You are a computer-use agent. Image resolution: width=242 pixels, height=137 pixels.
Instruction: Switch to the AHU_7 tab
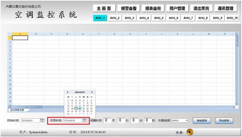point(188,18)
